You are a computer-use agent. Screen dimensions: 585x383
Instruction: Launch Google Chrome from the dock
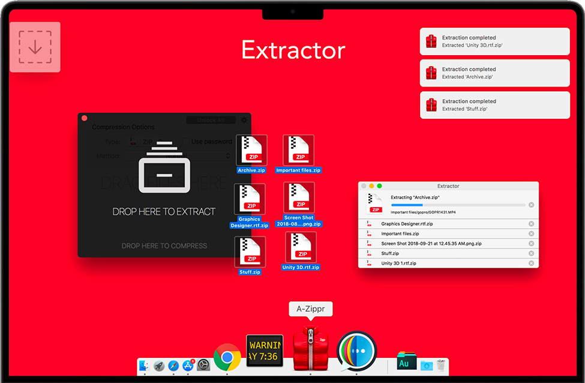click(227, 358)
